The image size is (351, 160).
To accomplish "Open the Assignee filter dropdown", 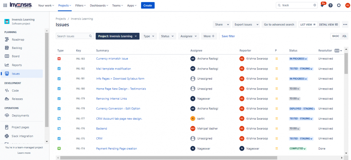I will coord(189,36).
